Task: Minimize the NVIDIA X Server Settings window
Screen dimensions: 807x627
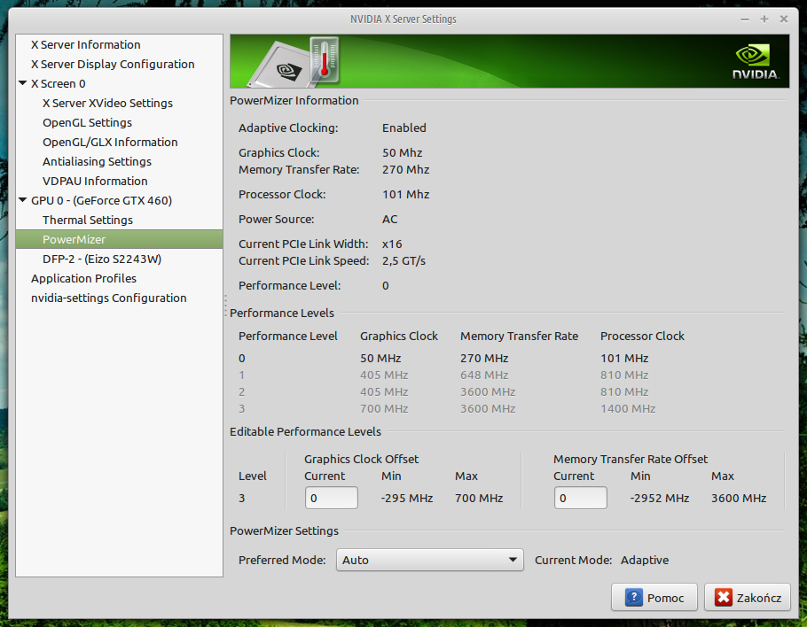Action: pos(745,19)
